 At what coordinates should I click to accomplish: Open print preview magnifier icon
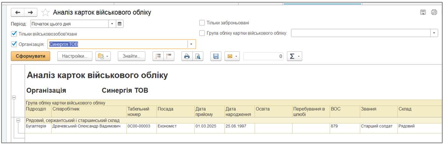(198, 56)
